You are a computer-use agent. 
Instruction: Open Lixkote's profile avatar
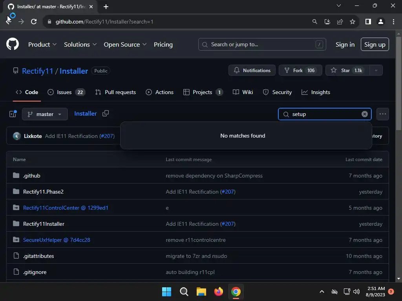17,136
